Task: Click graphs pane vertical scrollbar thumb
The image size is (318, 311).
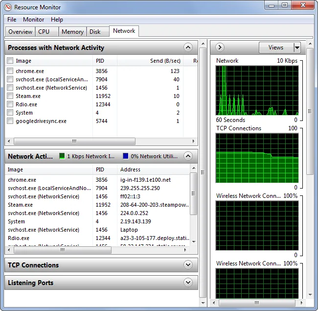Action: (x=310, y=111)
